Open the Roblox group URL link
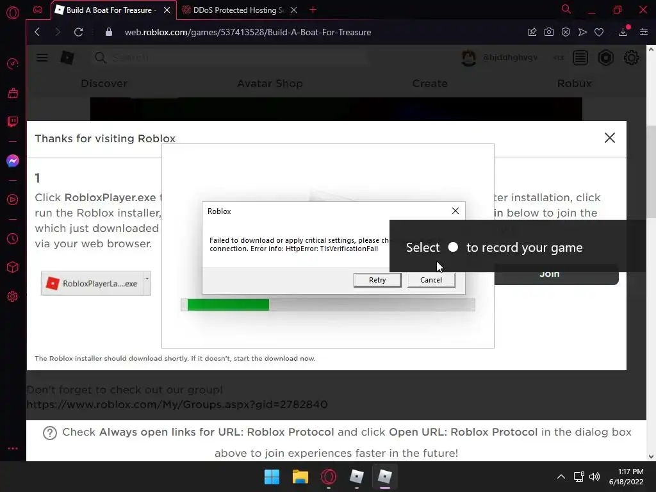This screenshot has height=492, width=656. coord(177,405)
